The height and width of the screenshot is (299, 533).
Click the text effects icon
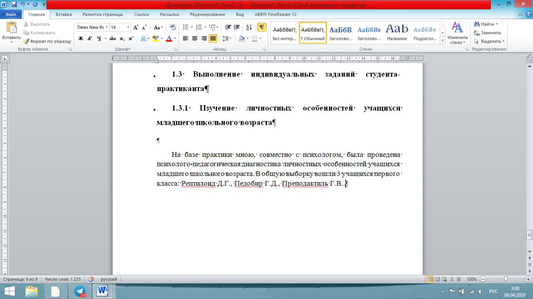click(143, 39)
